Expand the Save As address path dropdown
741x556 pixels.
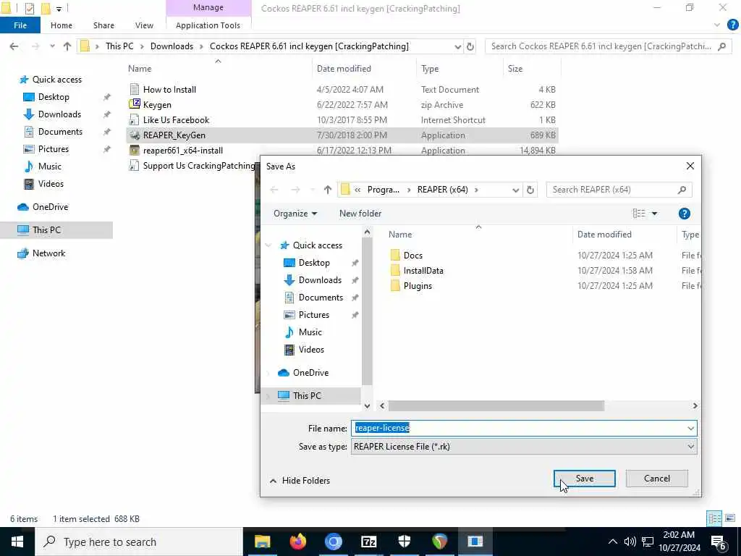(x=515, y=190)
